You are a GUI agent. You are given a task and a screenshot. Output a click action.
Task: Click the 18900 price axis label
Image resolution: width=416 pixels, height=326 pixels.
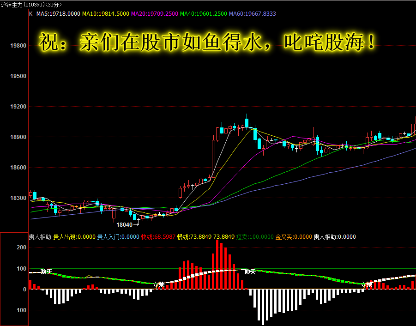coord(18,137)
